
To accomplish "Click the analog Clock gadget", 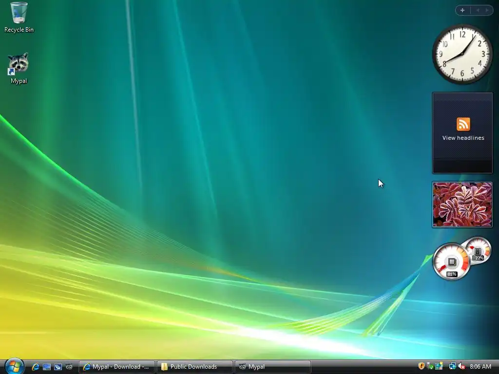I will [462, 54].
